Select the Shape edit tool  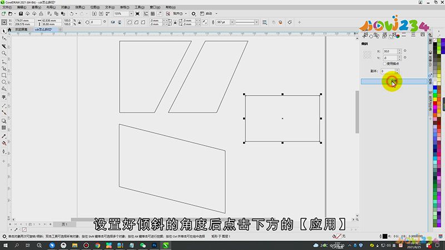(4, 38)
